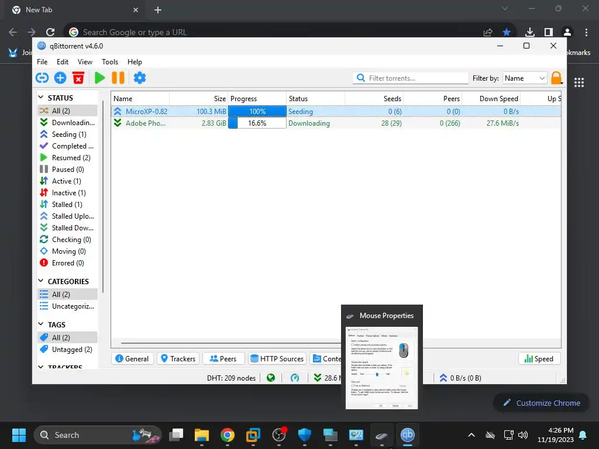This screenshot has width=599, height=449.
Task: Collapse the TRACKERS section
Action: [41, 367]
